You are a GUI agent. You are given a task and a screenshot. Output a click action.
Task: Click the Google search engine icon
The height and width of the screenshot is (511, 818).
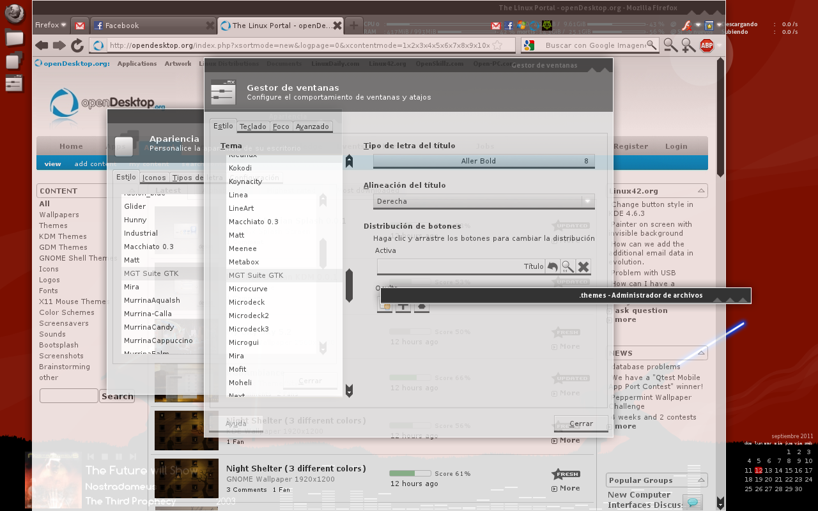[x=529, y=45]
